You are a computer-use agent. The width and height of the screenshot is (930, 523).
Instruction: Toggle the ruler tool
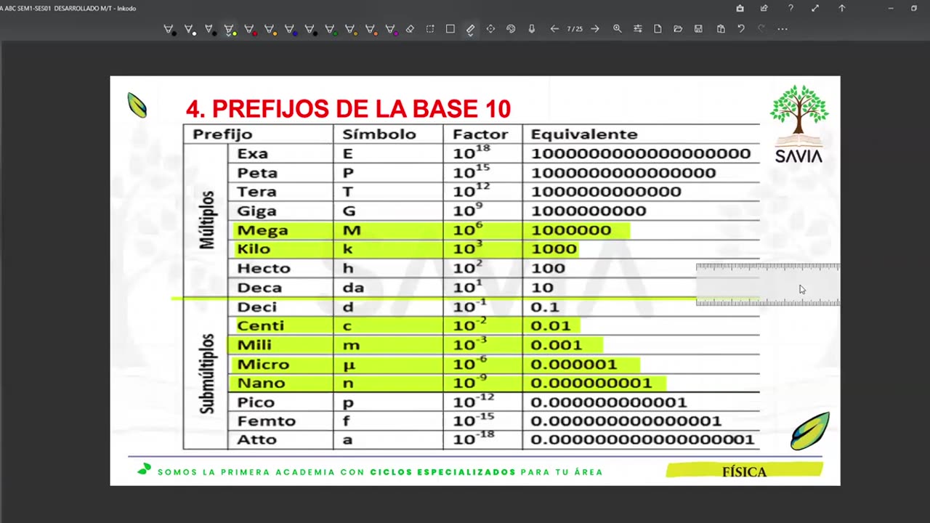[470, 29]
